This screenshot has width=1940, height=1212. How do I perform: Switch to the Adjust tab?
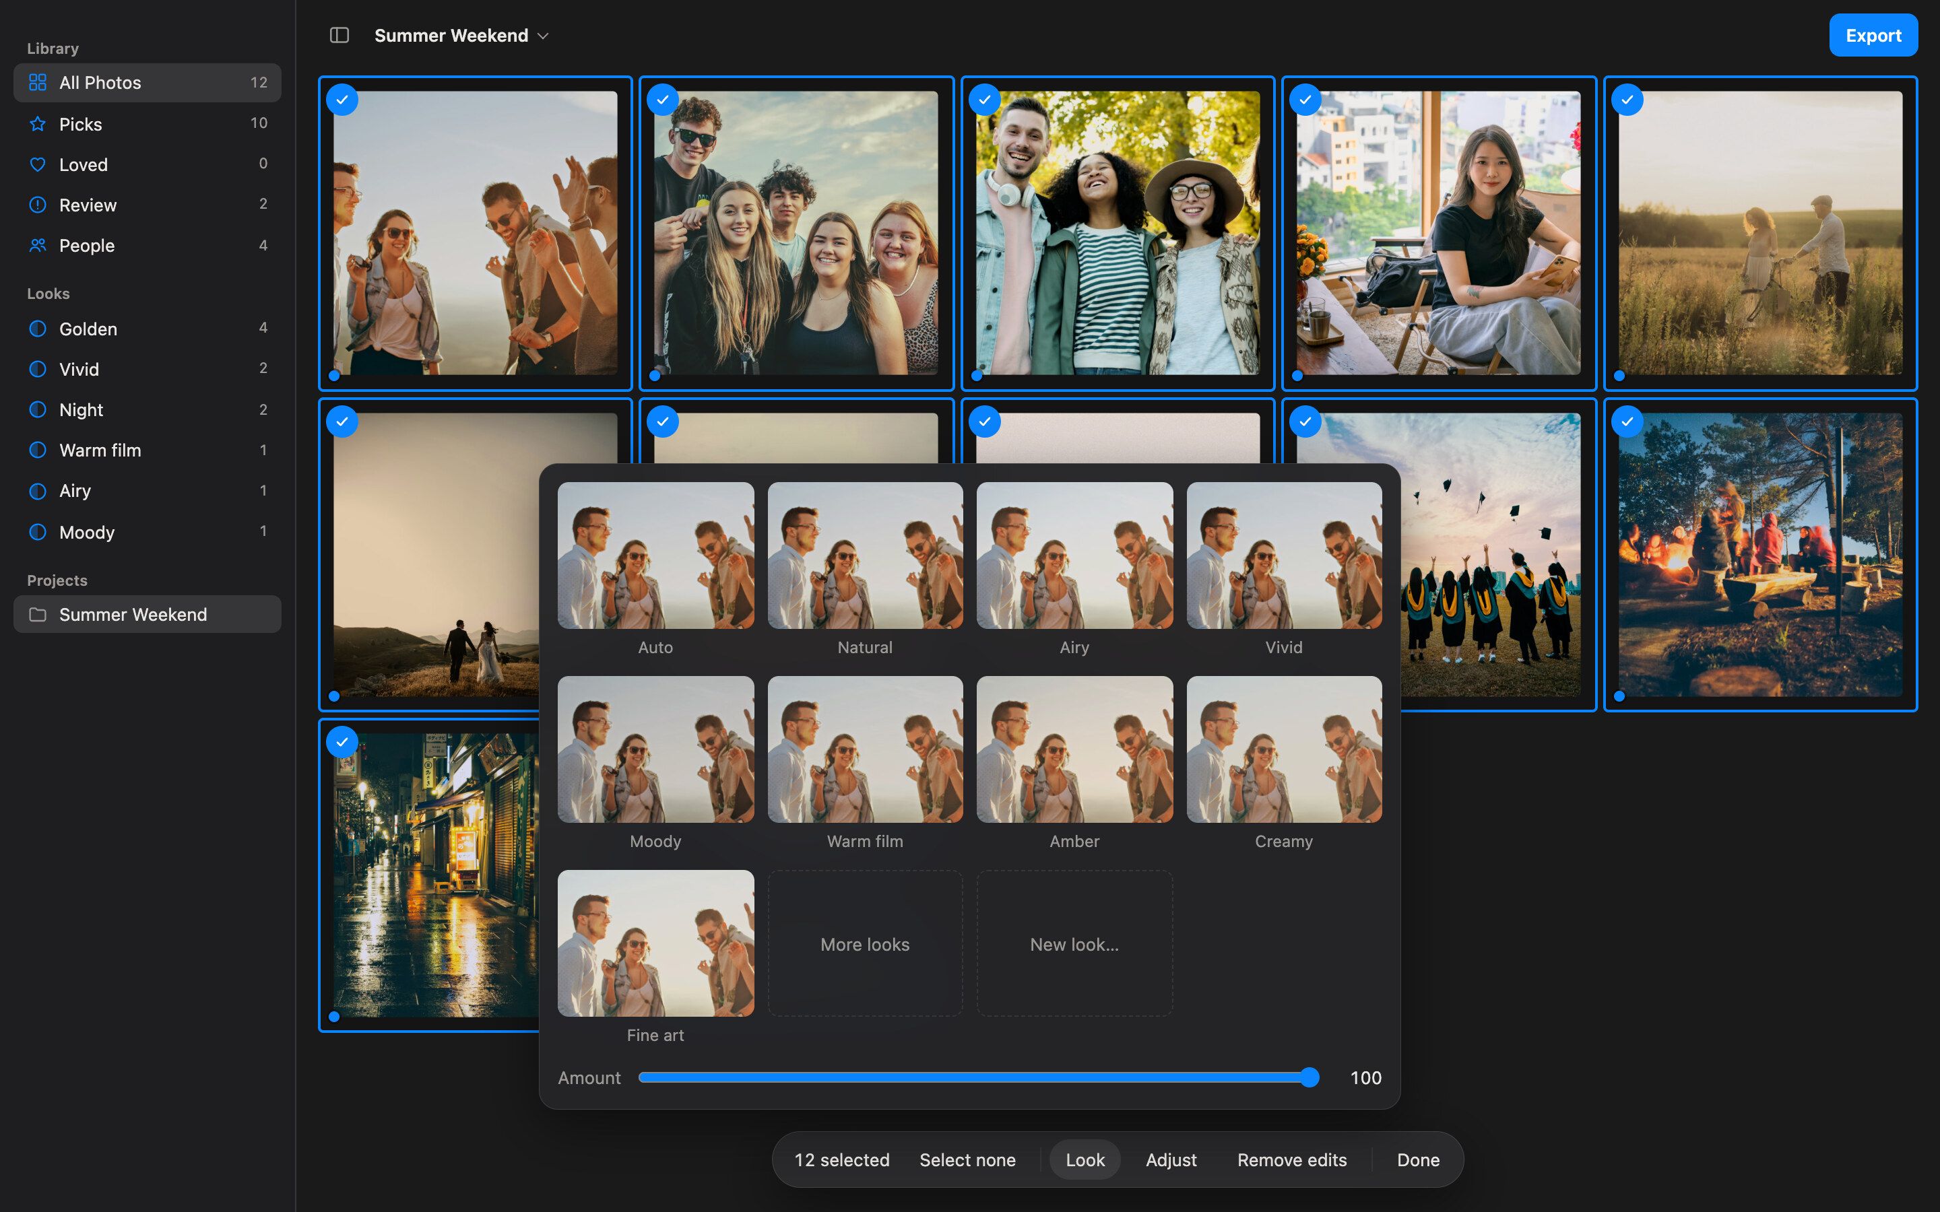point(1171,1160)
